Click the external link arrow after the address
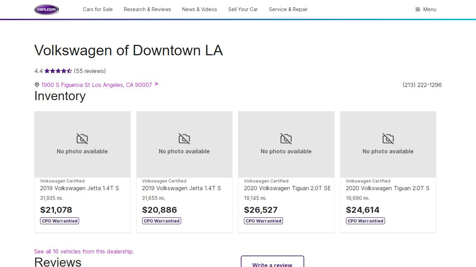Viewport: 476px width, 267px height. tap(156, 84)
